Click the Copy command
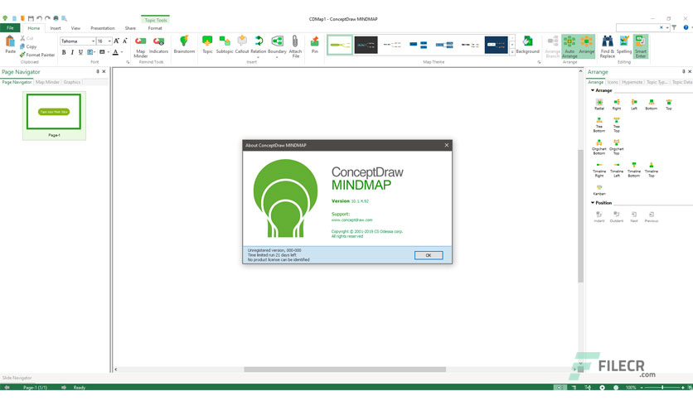This screenshot has width=693, height=401. click(x=28, y=46)
